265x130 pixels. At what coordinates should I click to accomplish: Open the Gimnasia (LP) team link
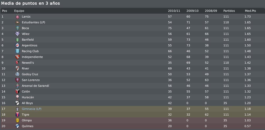coord(32,109)
